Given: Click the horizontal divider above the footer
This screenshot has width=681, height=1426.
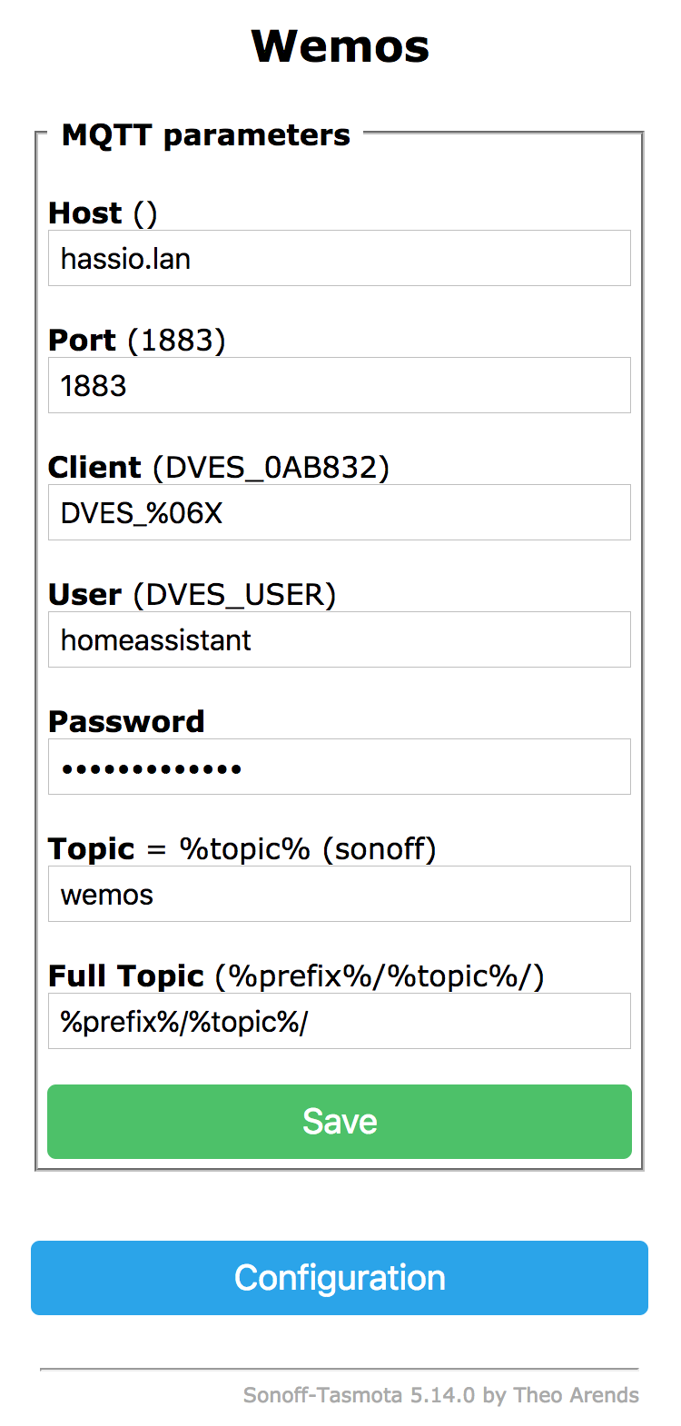Looking at the screenshot, I should pyautogui.click(x=340, y=1368).
